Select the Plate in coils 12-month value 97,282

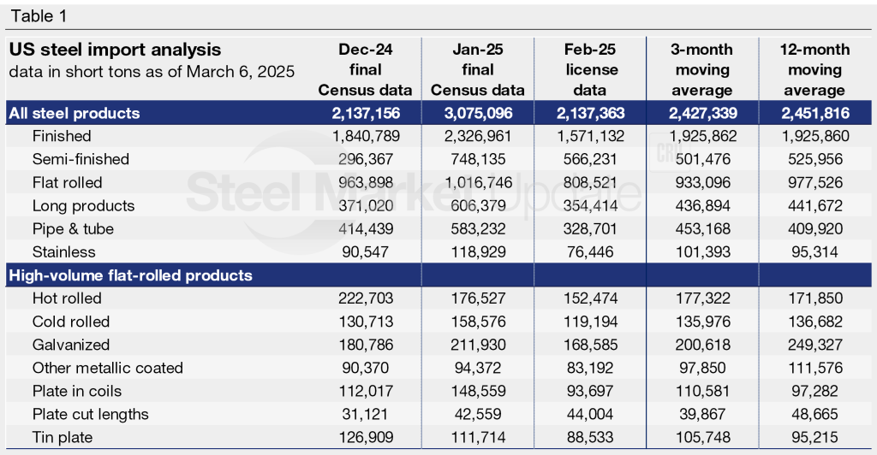pyautogui.click(x=815, y=391)
